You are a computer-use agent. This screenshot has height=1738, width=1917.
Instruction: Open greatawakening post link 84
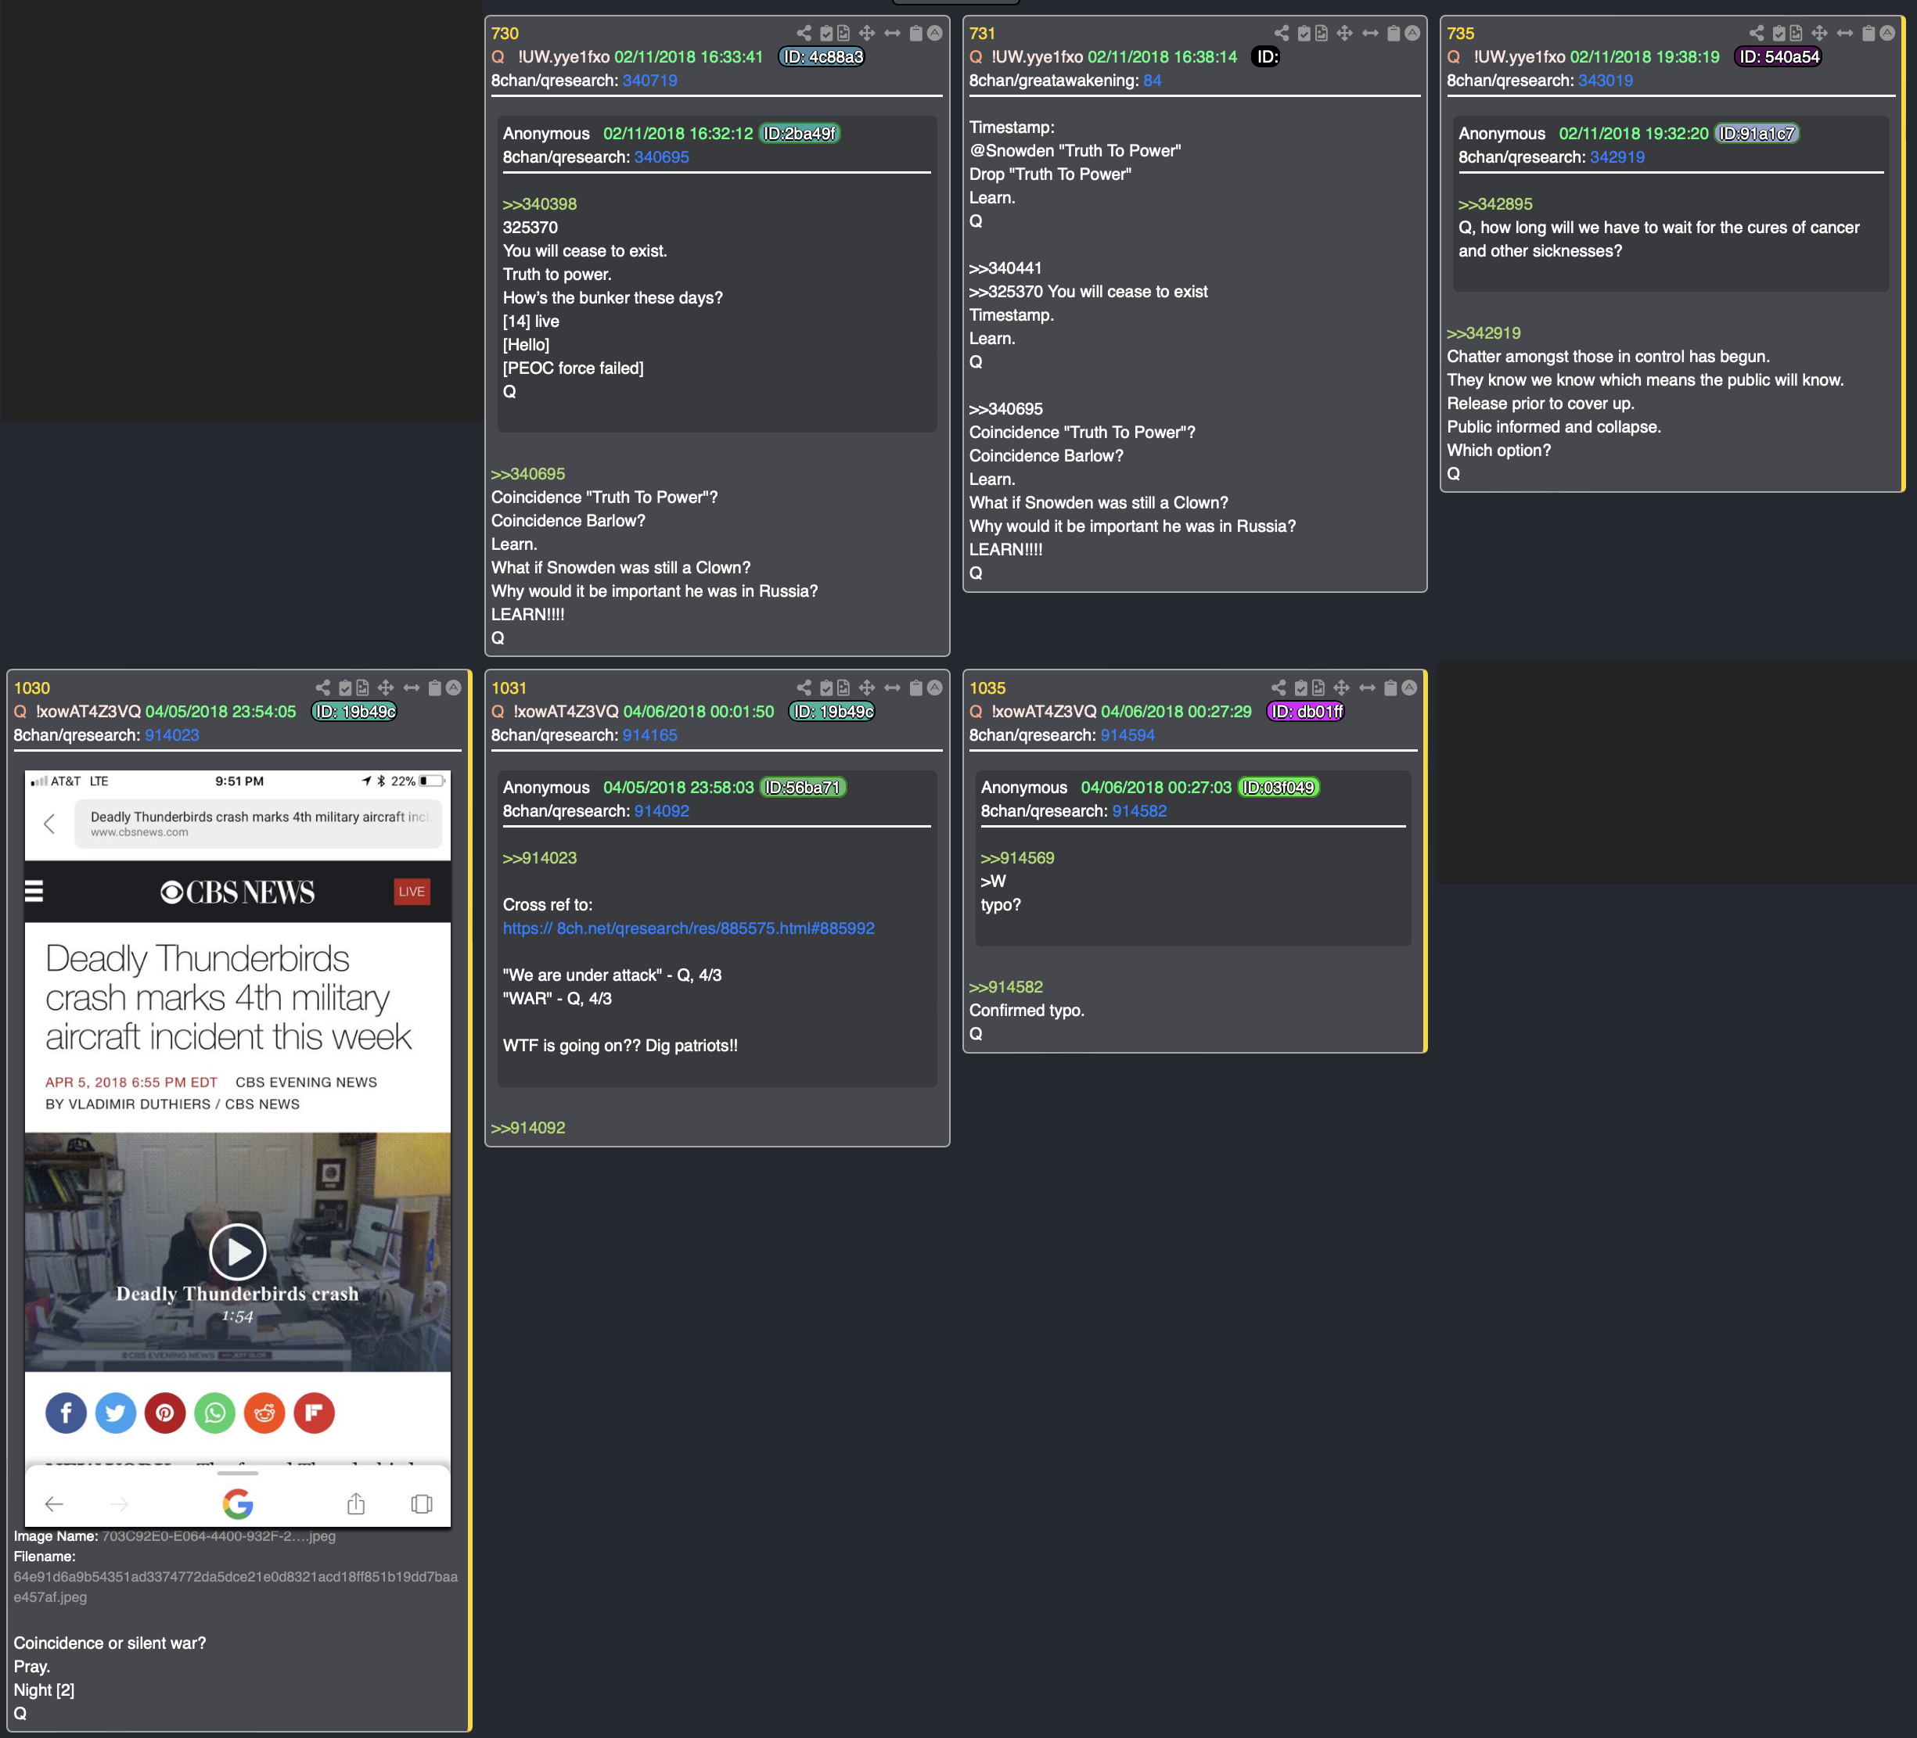coord(1152,81)
